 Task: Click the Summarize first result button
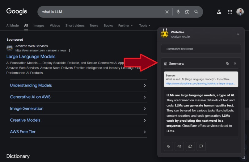[201, 49]
